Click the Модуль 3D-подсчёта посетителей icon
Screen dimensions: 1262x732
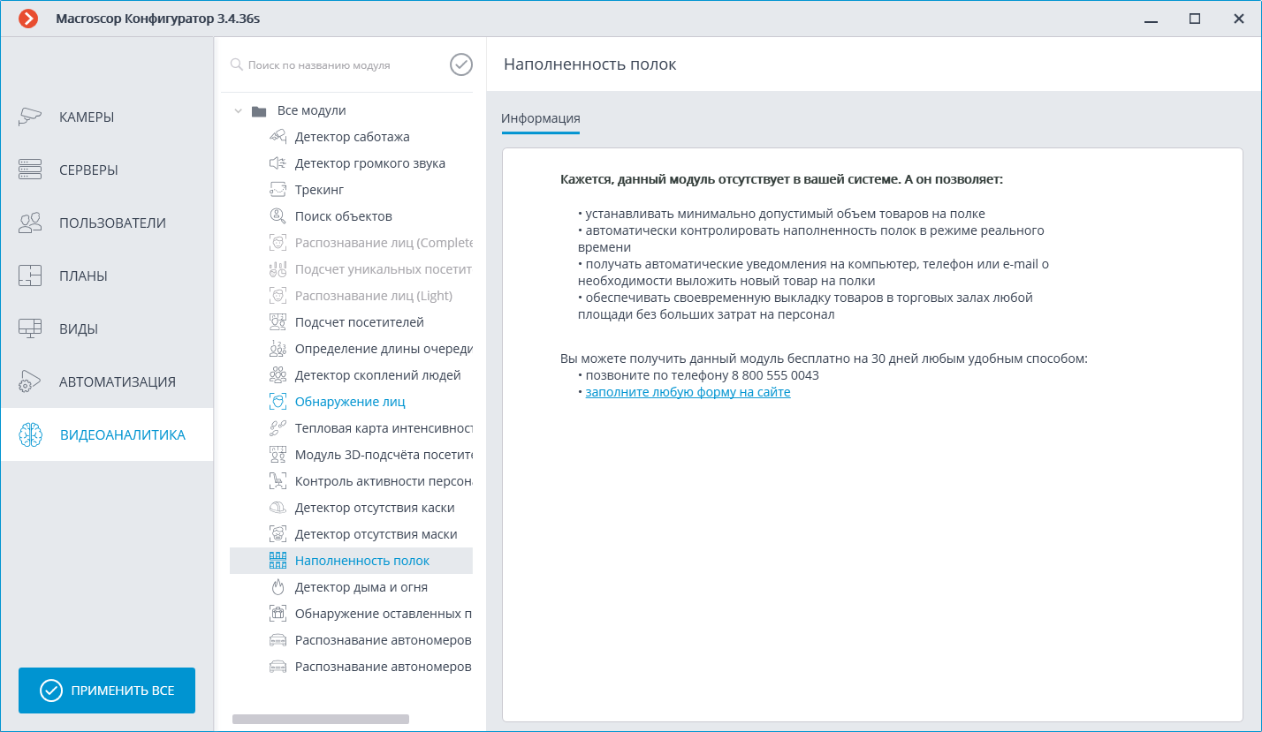click(277, 455)
